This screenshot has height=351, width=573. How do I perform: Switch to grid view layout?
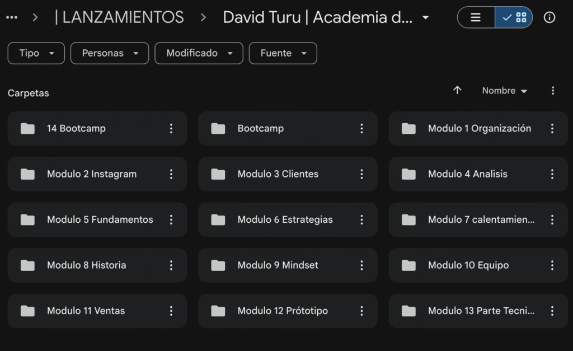514,17
